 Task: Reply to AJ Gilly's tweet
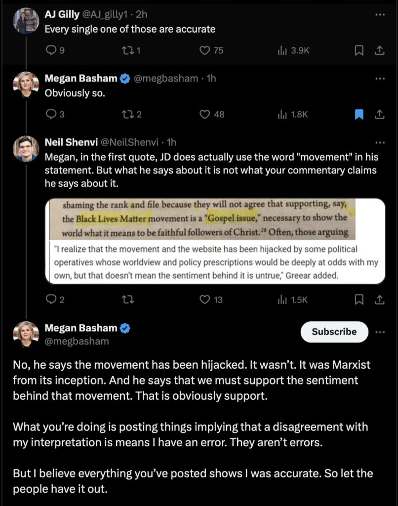click(51, 50)
